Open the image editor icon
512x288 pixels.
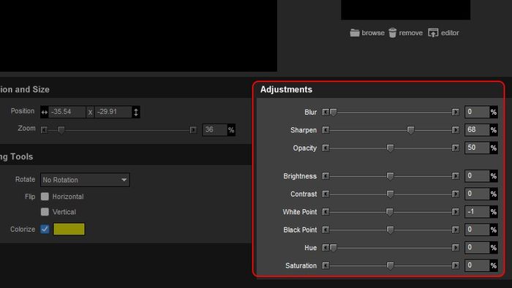pyautogui.click(x=433, y=33)
